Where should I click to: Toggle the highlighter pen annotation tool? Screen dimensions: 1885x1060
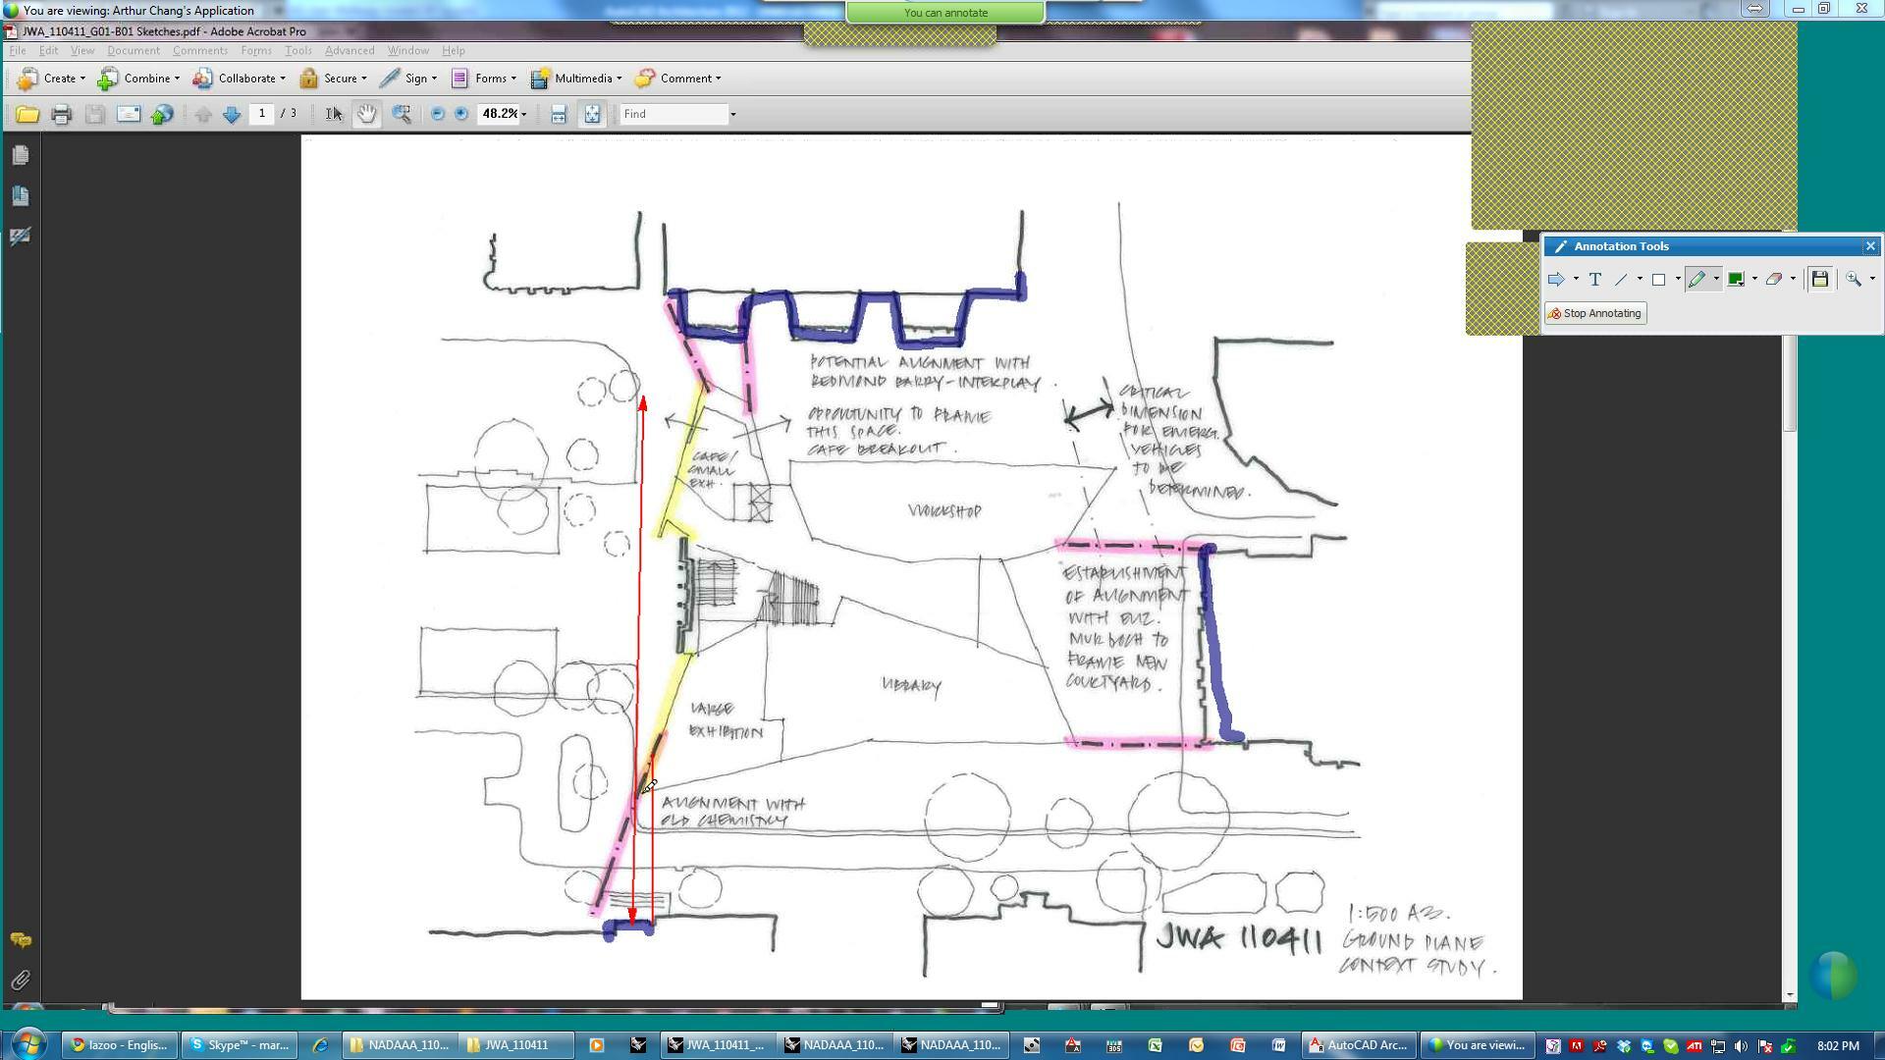(x=1697, y=280)
